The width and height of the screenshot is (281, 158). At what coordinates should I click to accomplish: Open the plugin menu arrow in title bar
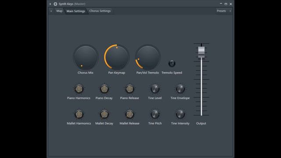(x=50, y=4)
